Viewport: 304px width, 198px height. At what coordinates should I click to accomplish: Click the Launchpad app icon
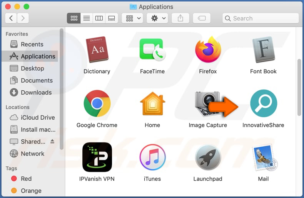click(208, 157)
